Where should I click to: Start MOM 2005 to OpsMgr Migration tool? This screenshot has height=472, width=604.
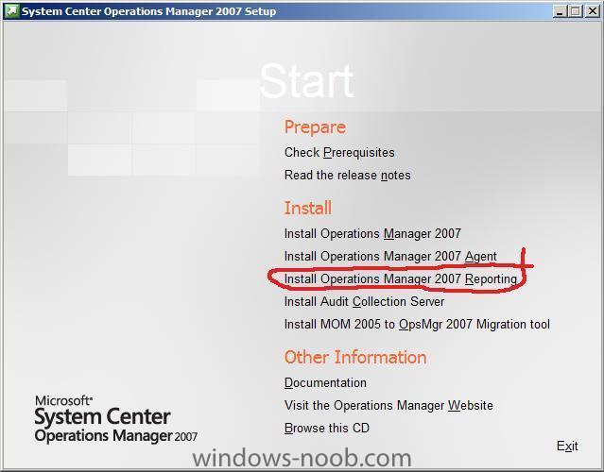[417, 325]
